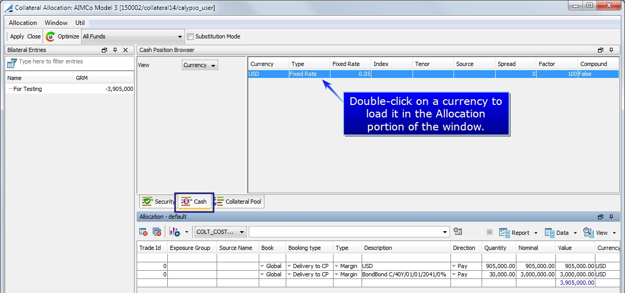This screenshot has height=293, width=625.
Task: Click the Data button label
Action: point(563,233)
